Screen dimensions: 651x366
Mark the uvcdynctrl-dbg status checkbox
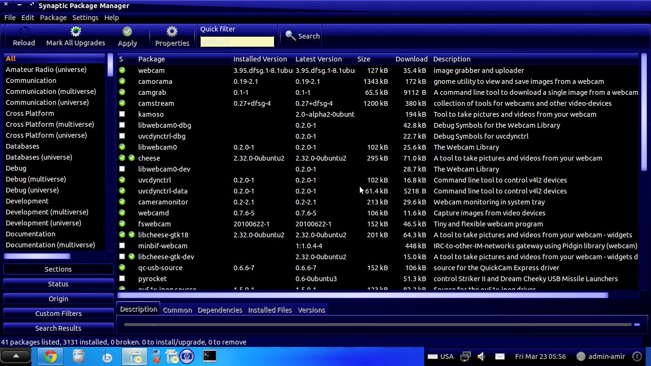(122, 136)
